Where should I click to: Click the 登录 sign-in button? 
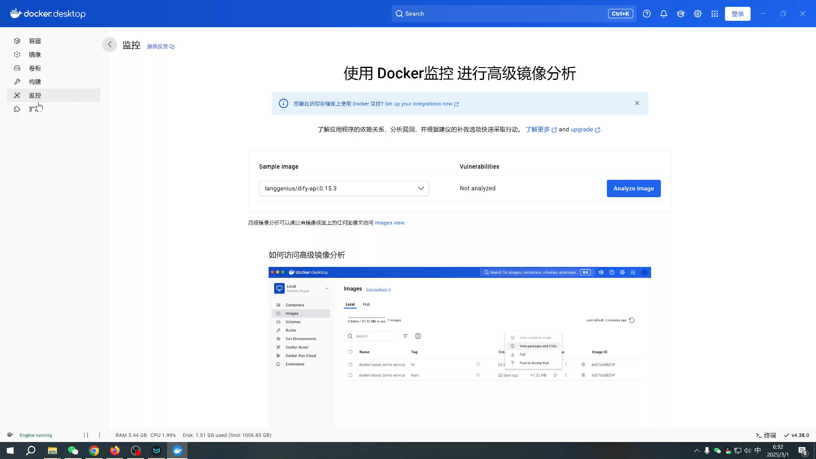click(x=737, y=14)
